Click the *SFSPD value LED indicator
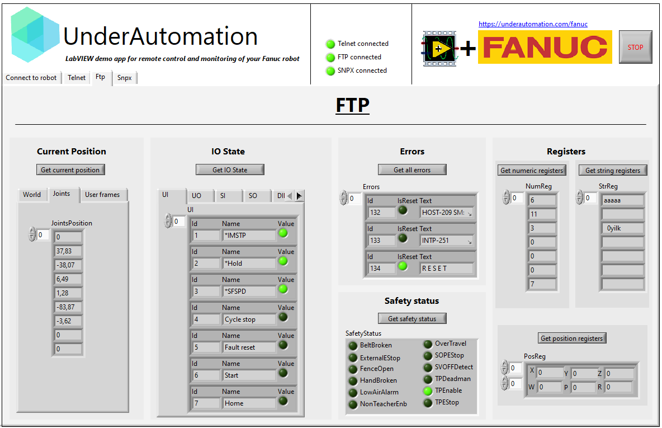This screenshot has height=428, width=662. (x=283, y=289)
